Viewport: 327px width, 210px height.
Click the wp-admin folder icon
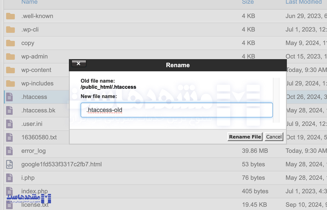(x=10, y=57)
